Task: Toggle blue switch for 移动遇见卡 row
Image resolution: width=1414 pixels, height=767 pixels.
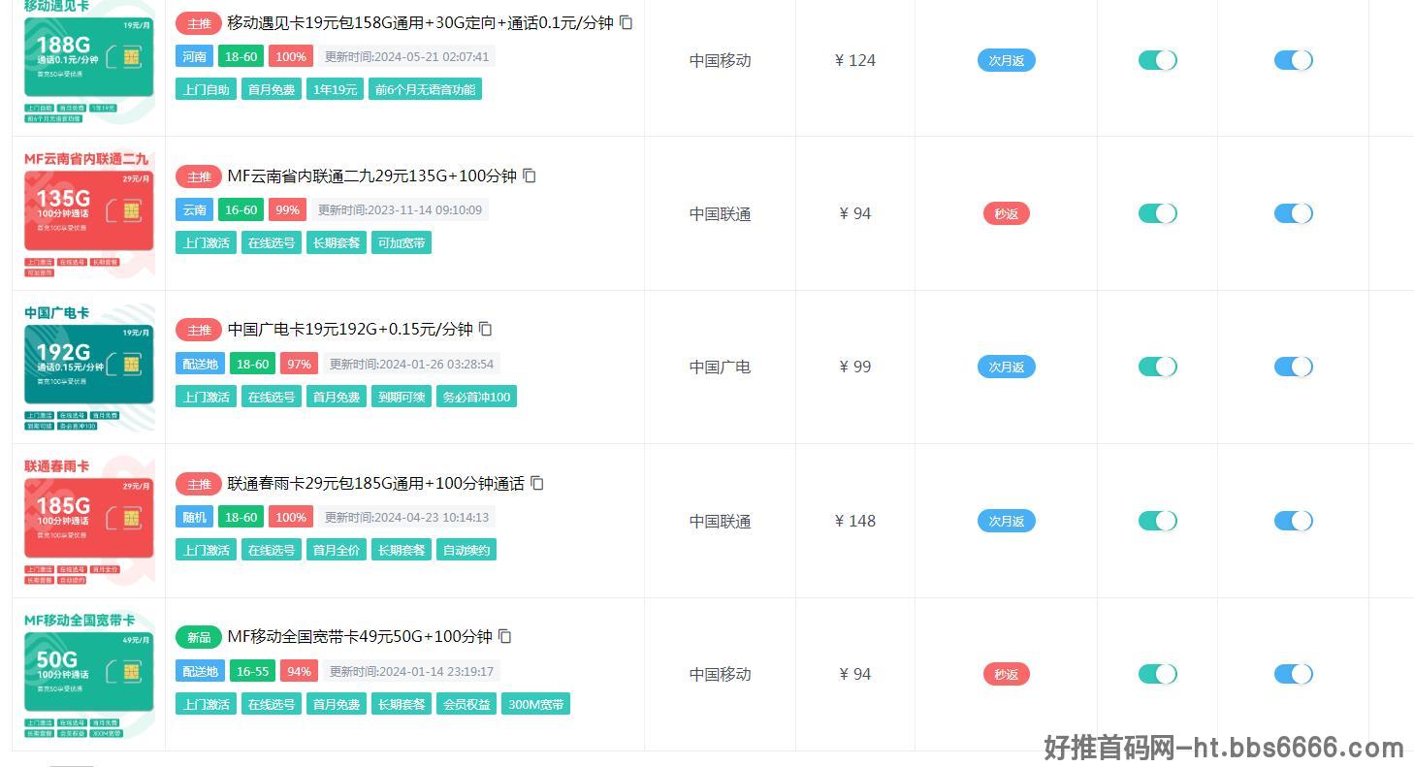Action: [x=1293, y=60]
